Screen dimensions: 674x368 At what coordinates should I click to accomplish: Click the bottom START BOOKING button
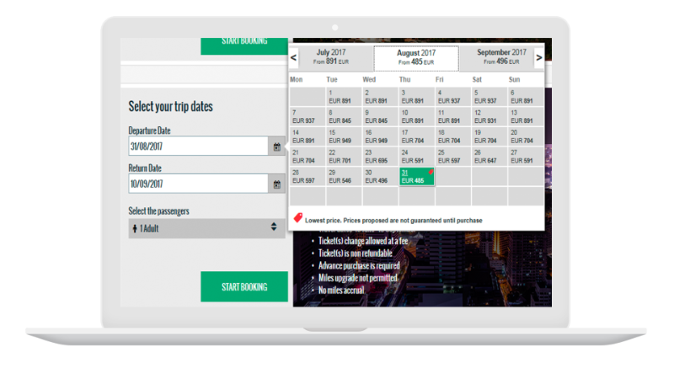coord(243,287)
